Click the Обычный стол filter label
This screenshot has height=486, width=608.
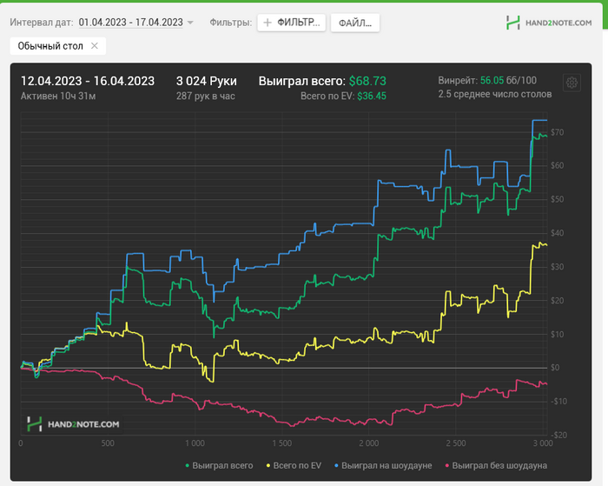[50, 46]
